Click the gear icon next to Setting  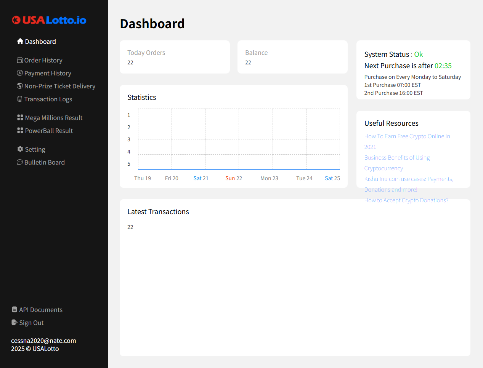pos(20,149)
